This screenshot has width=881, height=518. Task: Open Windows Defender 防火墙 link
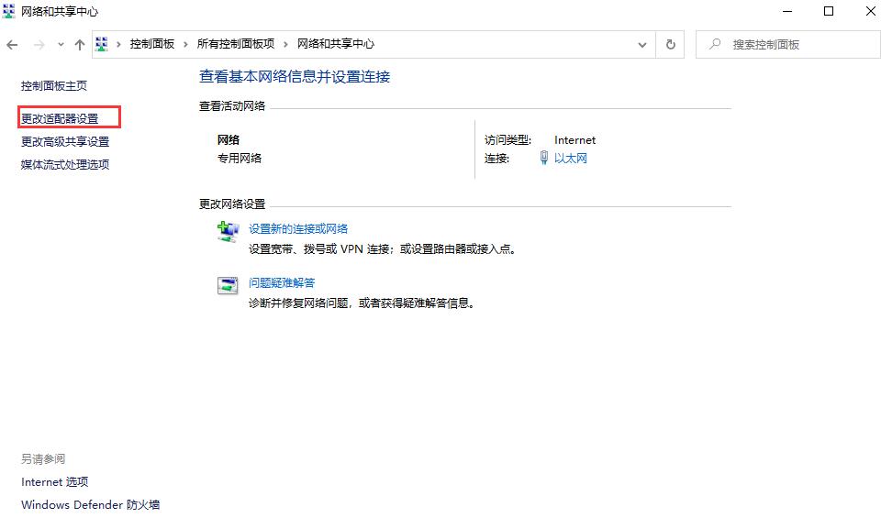pos(91,504)
